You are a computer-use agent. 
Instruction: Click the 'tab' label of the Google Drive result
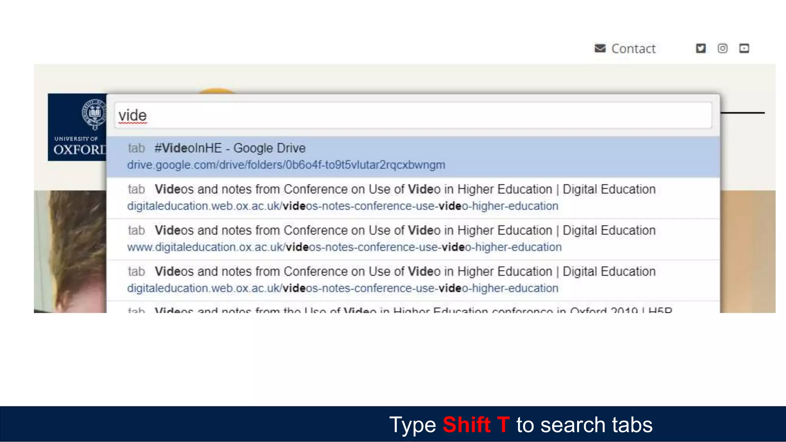[x=136, y=148]
